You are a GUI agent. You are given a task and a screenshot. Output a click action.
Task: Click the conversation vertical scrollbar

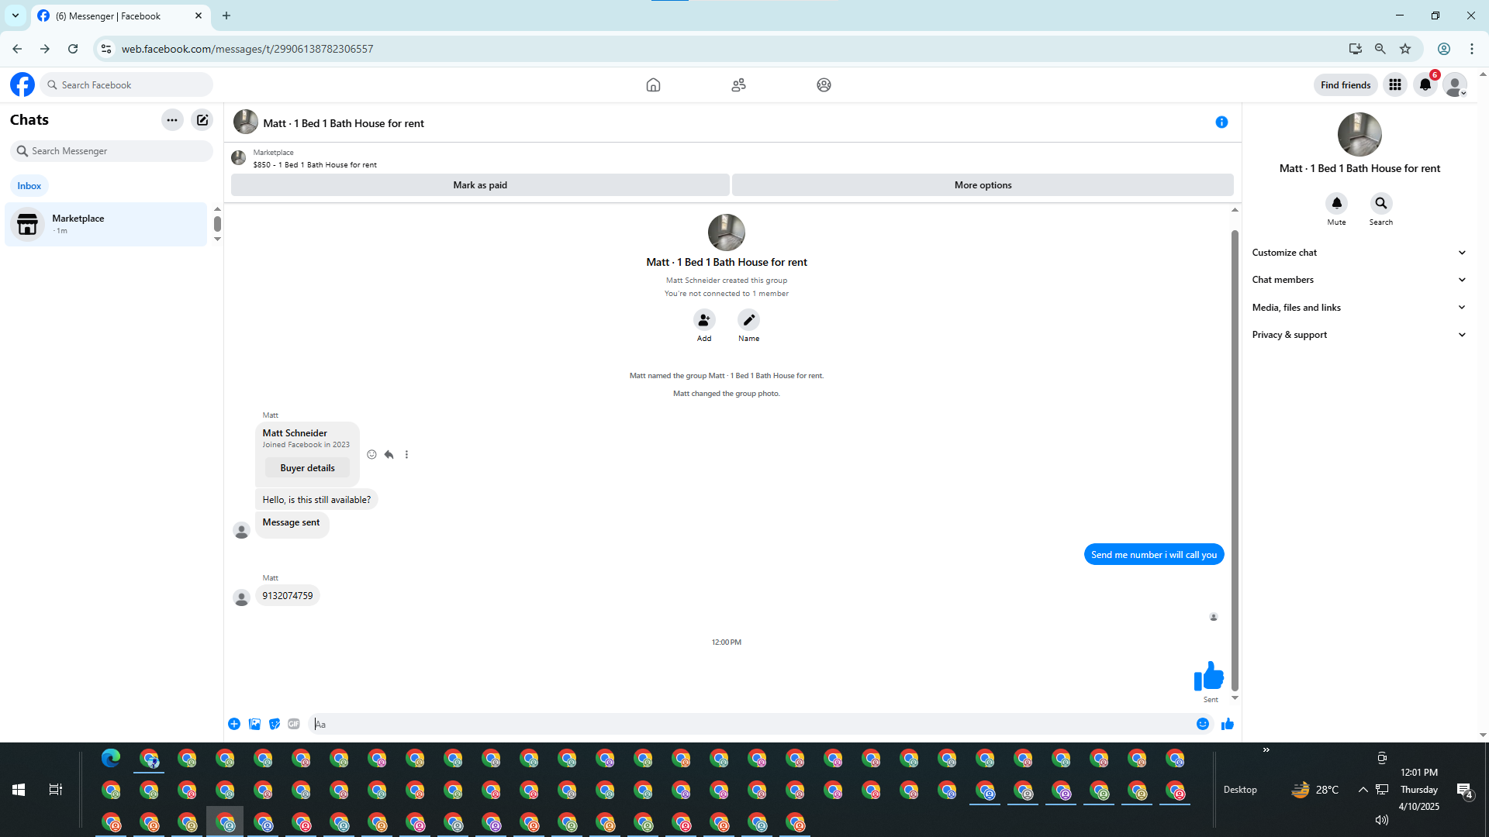click(1235, 457)
